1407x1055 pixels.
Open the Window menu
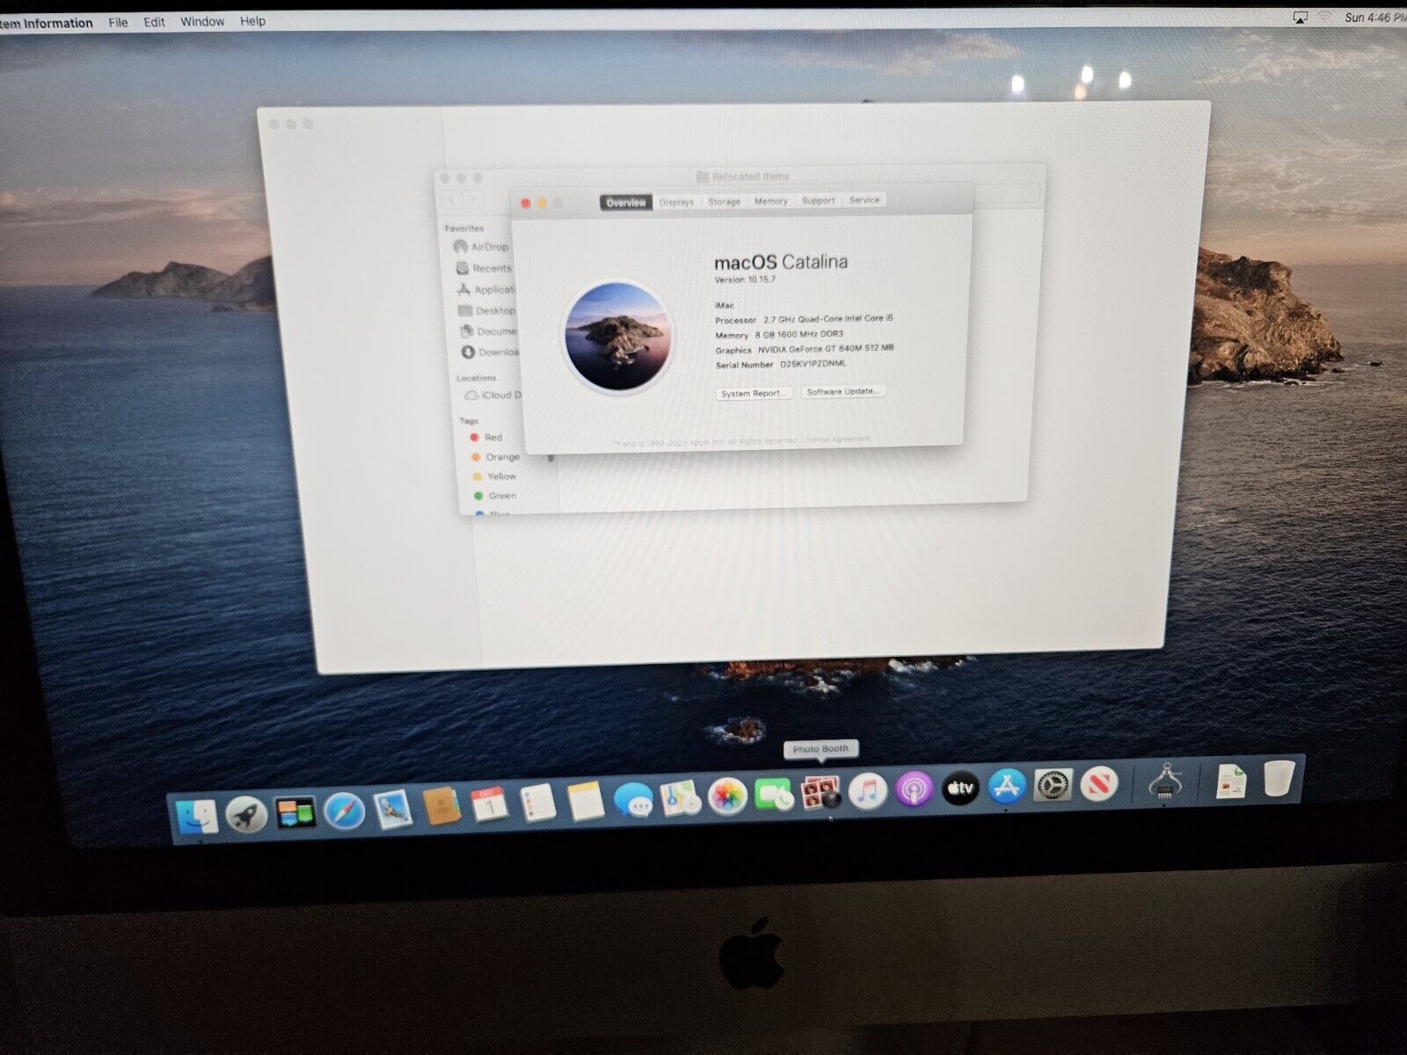[202, 21]
